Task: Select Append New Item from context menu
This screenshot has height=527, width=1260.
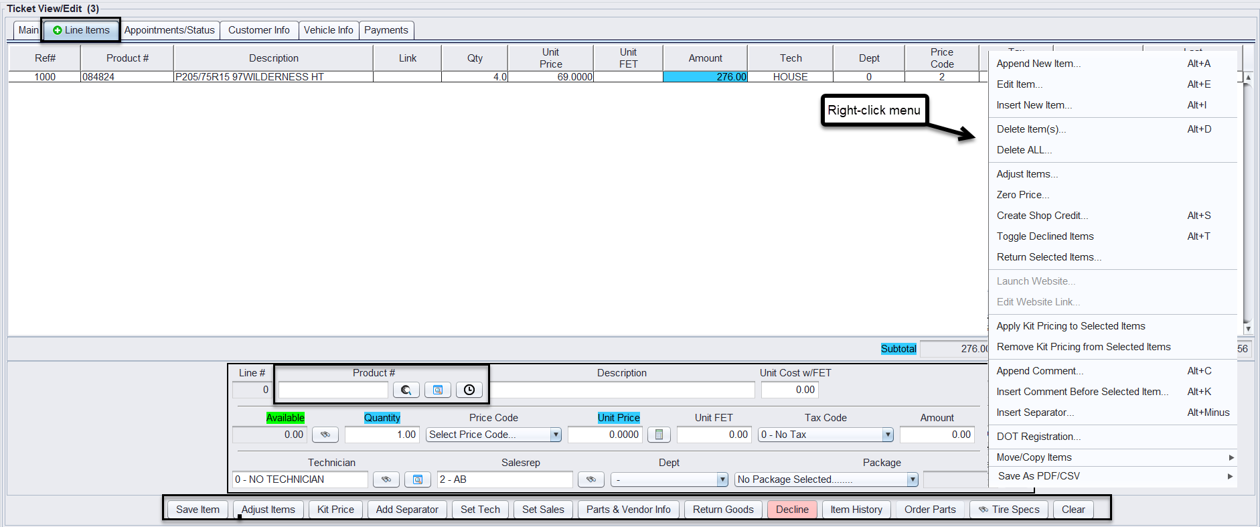Action: [1038, 64]
